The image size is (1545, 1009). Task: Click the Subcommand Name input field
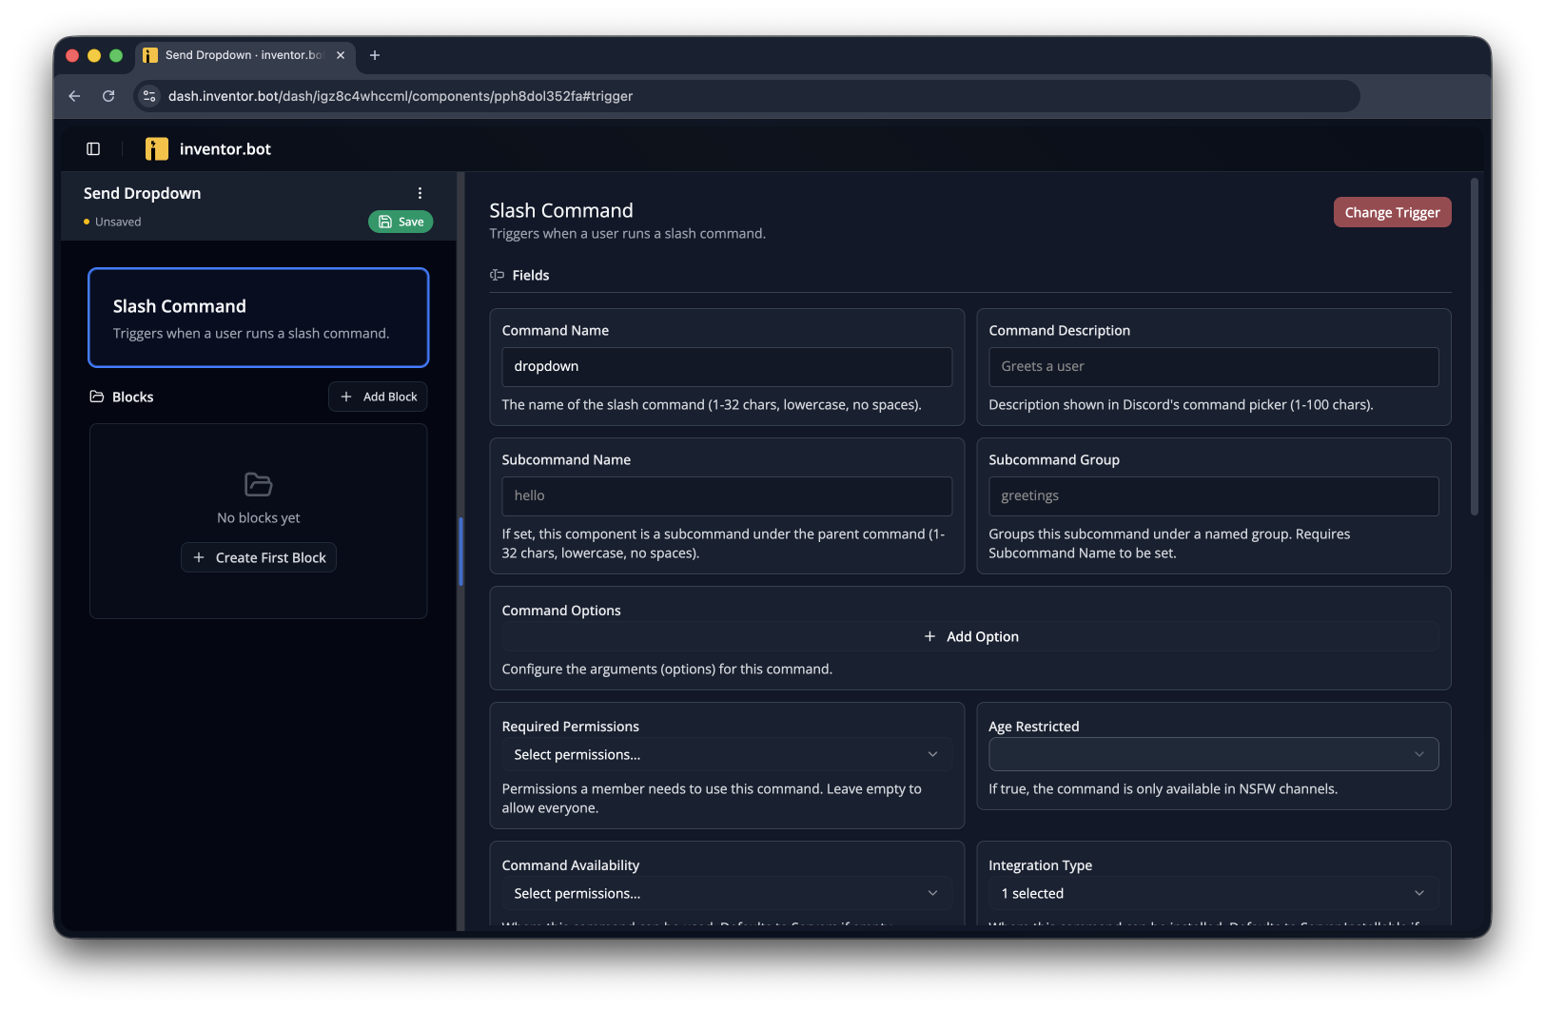727,496
